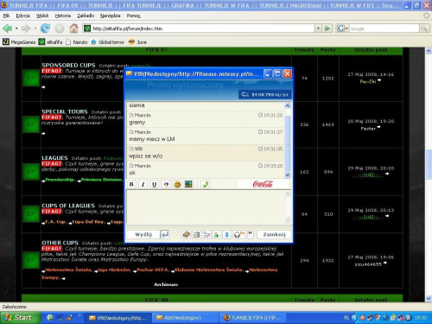Expand the back button history arrow
This screenshot has height=324, width=432.
16,29
